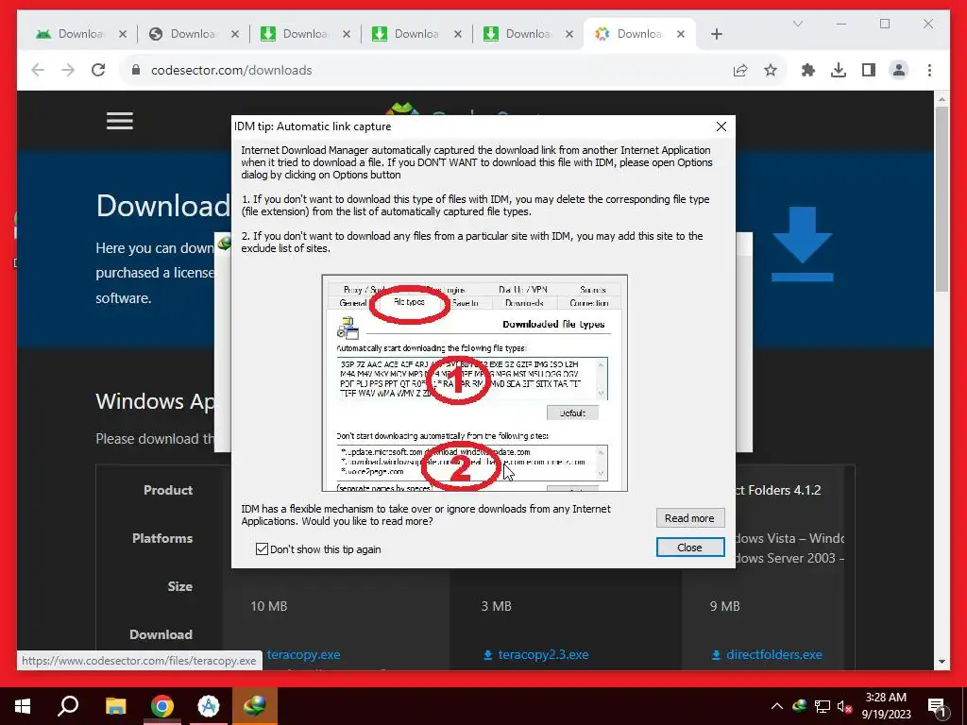
Task: Click the '10 MB' size cell
Action: 269,607
